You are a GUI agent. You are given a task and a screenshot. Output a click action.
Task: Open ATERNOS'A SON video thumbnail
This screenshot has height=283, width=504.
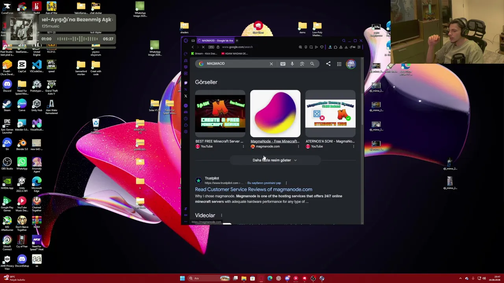click(330, 114)
